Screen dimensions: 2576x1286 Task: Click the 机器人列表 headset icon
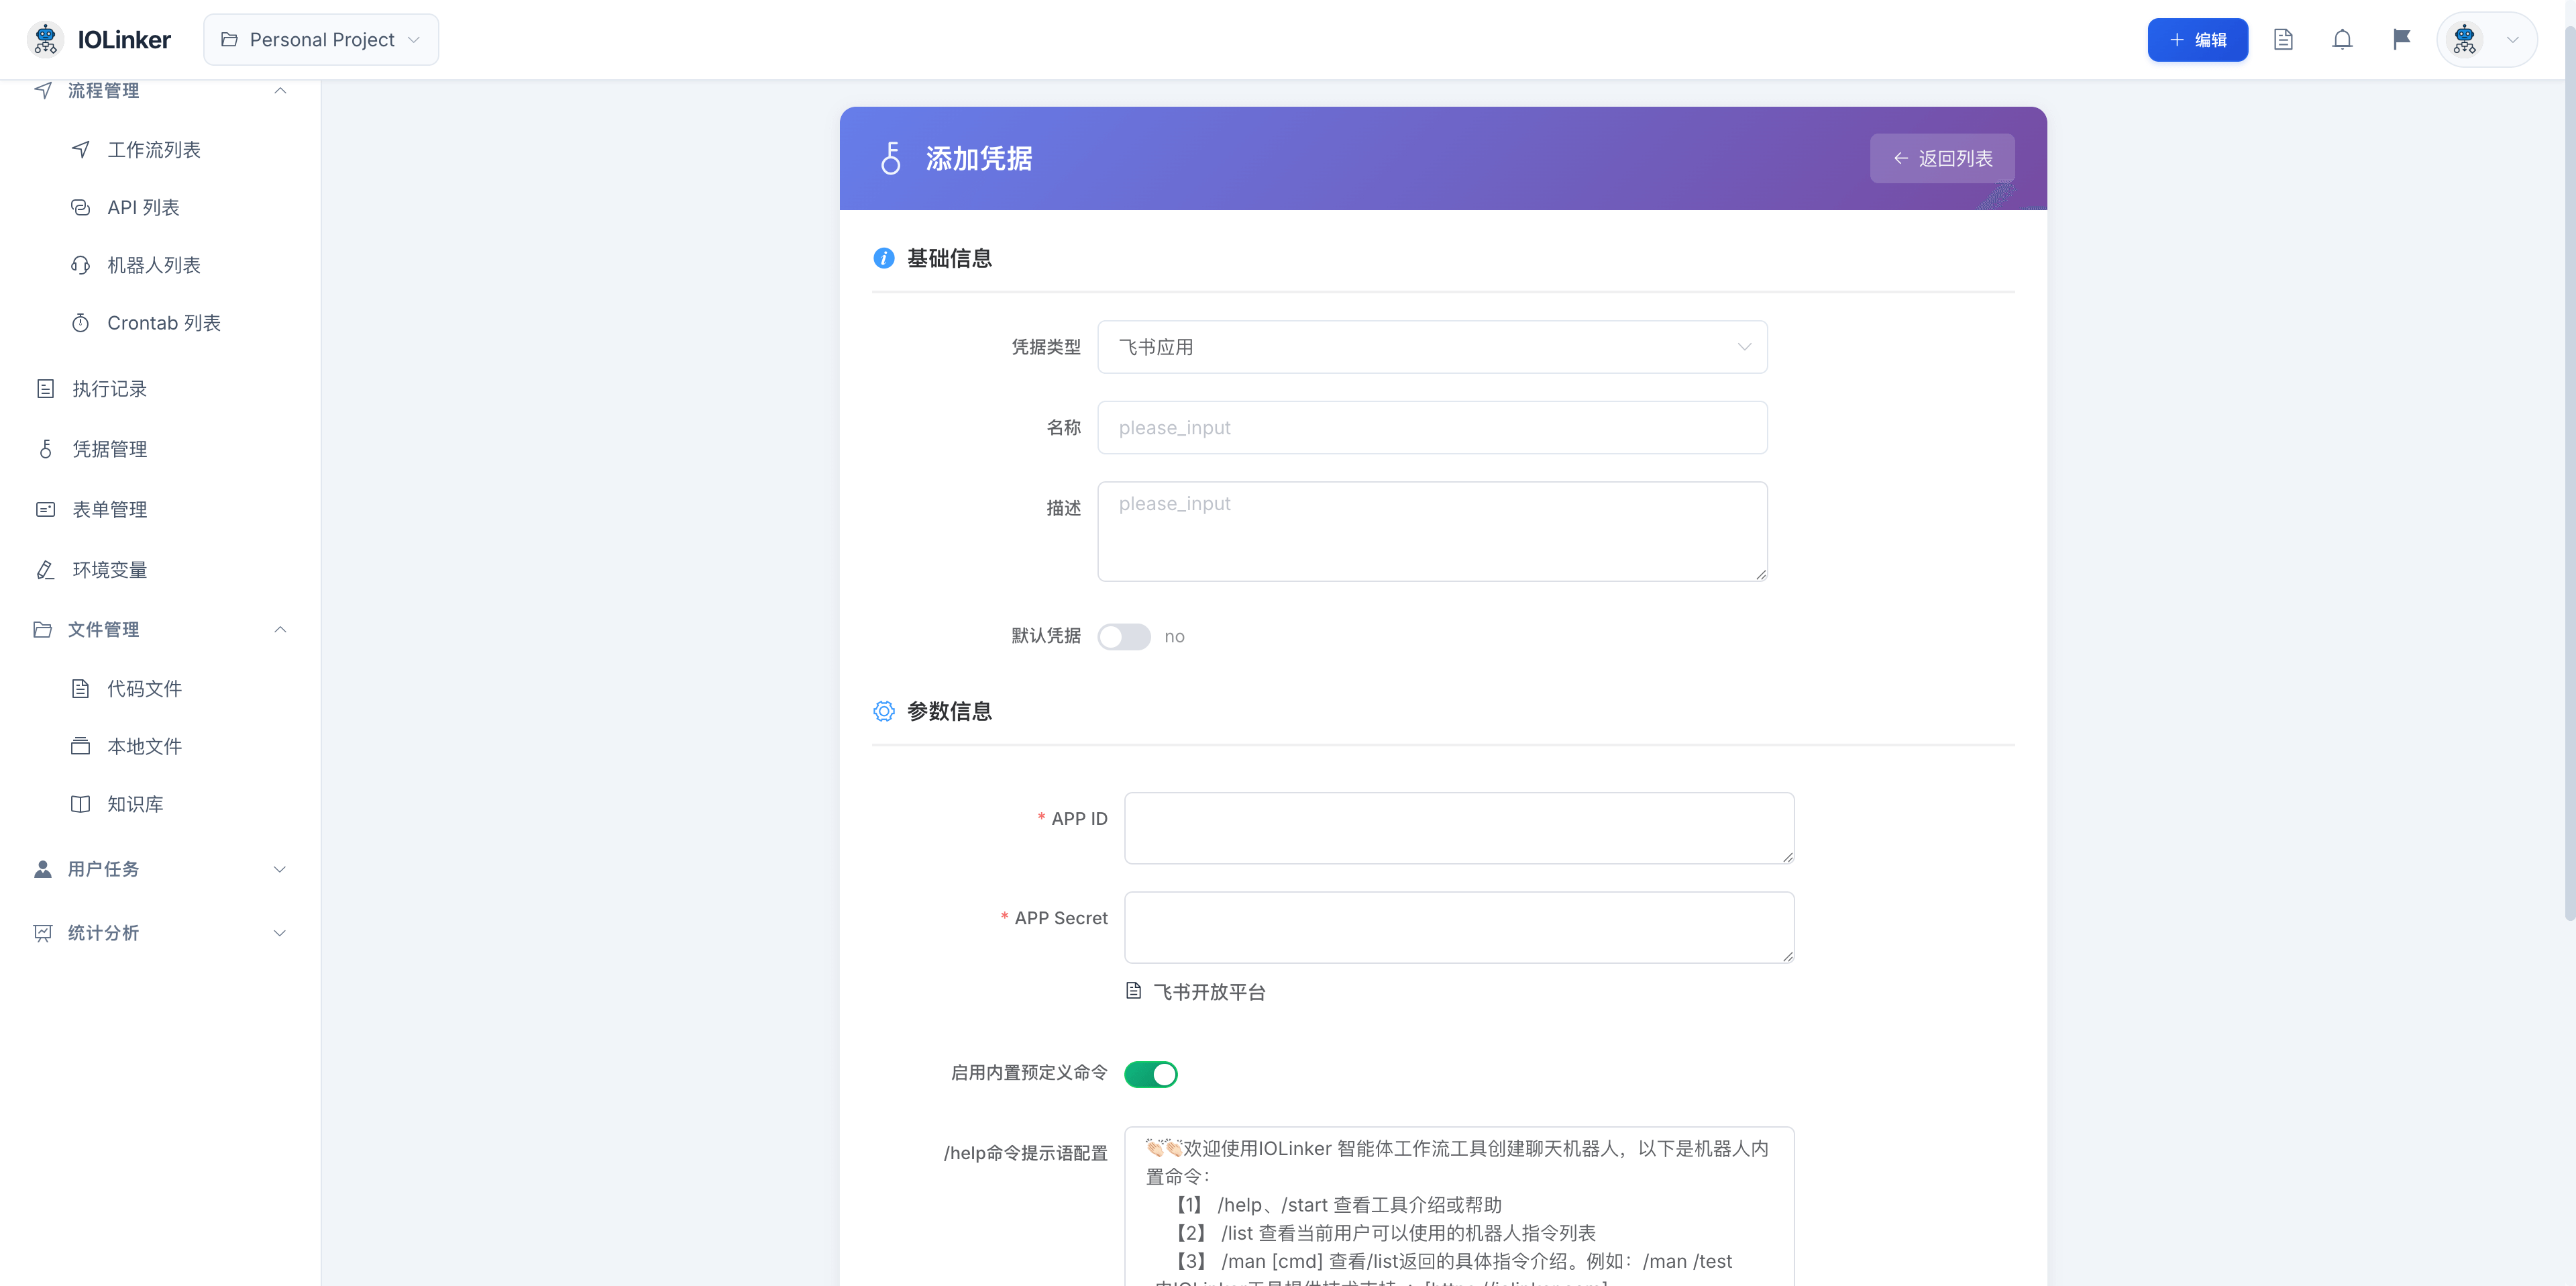(x=81, y=265)
